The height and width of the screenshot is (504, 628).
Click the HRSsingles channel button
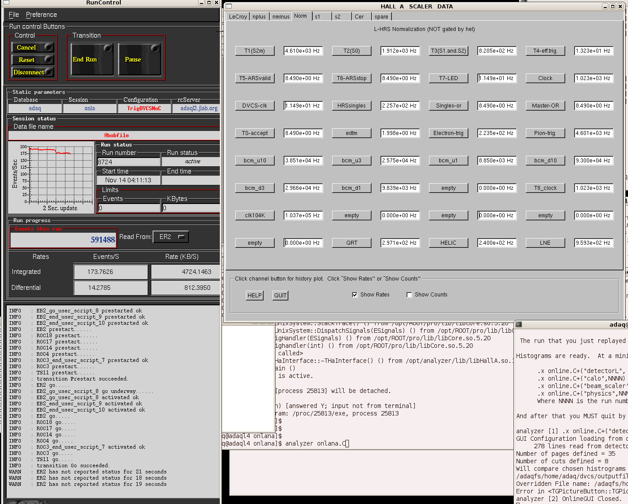click(x=352, y=106)
